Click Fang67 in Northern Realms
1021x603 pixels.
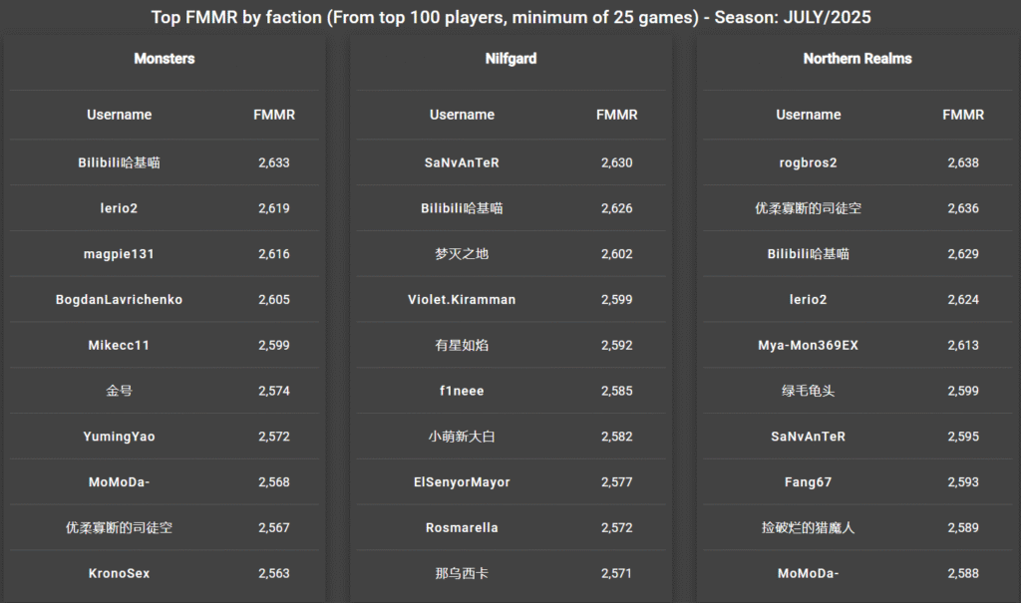[x=808, y=481]
